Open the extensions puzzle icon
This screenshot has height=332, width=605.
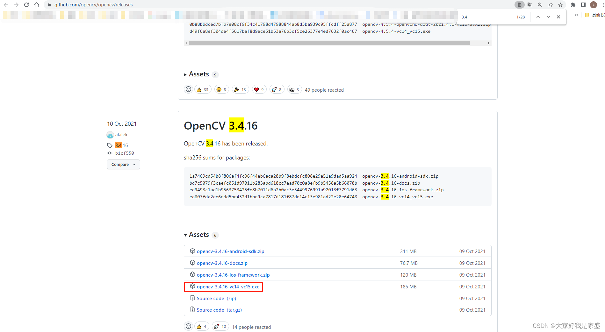[573, 5]
